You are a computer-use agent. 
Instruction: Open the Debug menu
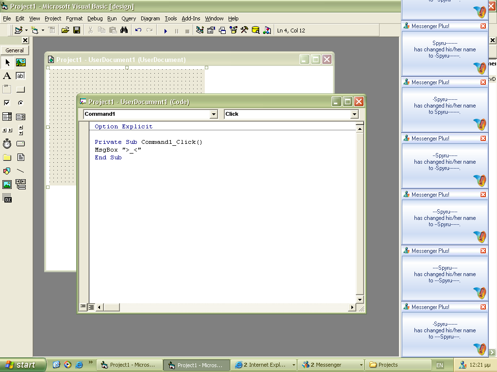click(x=95, y=18)
